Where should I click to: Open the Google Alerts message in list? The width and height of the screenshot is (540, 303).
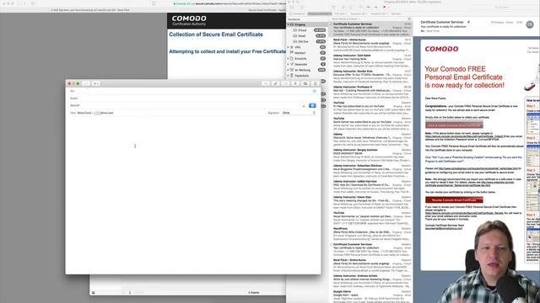click(371, 296)
